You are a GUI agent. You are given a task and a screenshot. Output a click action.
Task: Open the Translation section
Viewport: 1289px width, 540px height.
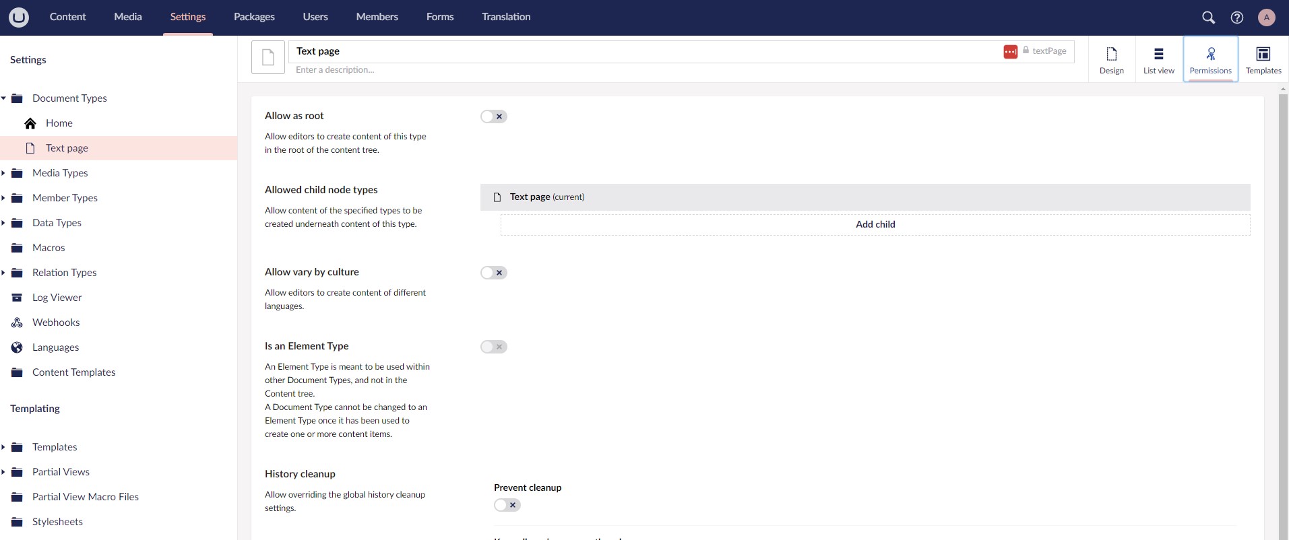[505, 17]
